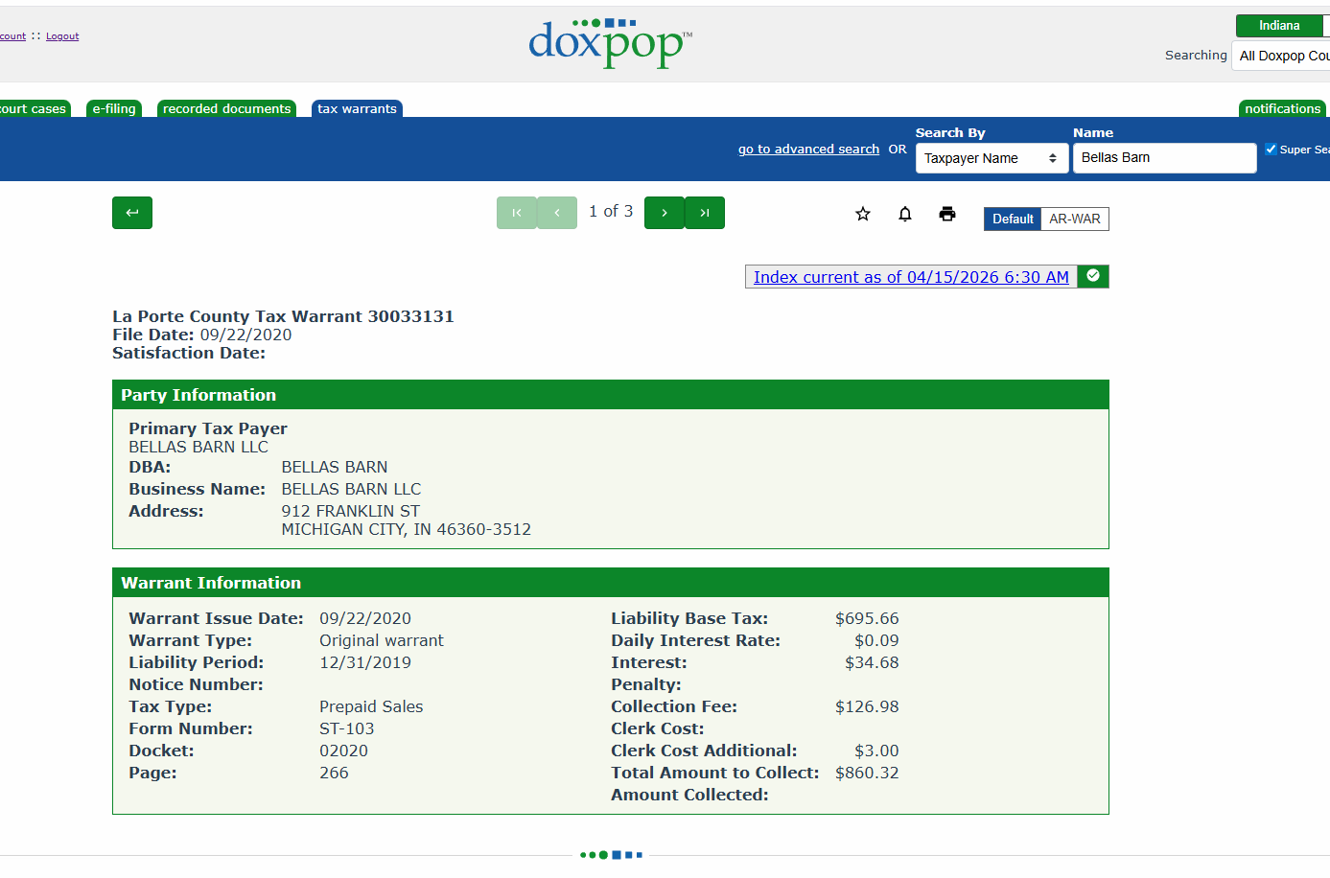Click Warrant Type value Original warrant

tap(382, 640)
